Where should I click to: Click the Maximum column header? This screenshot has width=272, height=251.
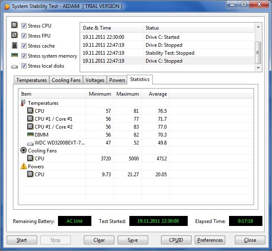tap(128, 94)
